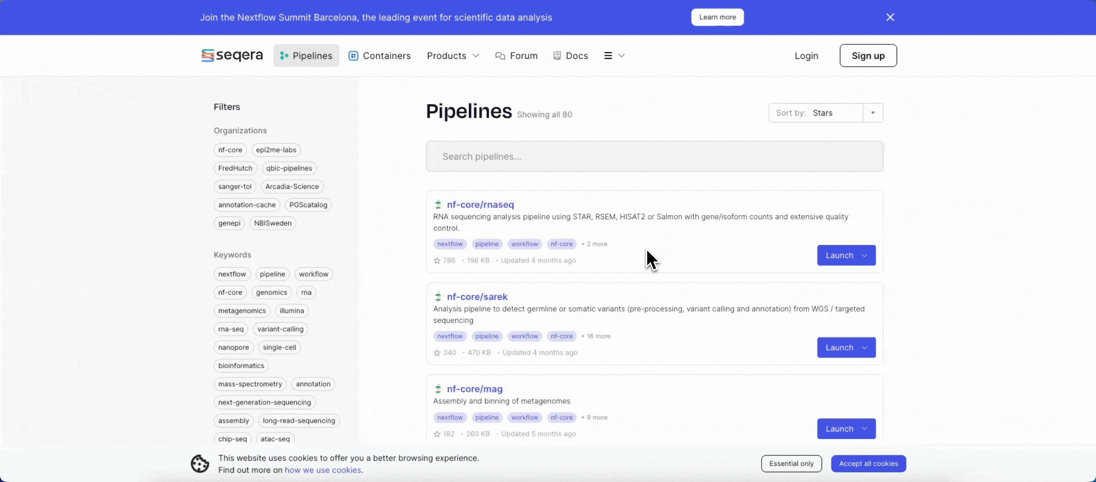Accept all cookies

point(868,464)
